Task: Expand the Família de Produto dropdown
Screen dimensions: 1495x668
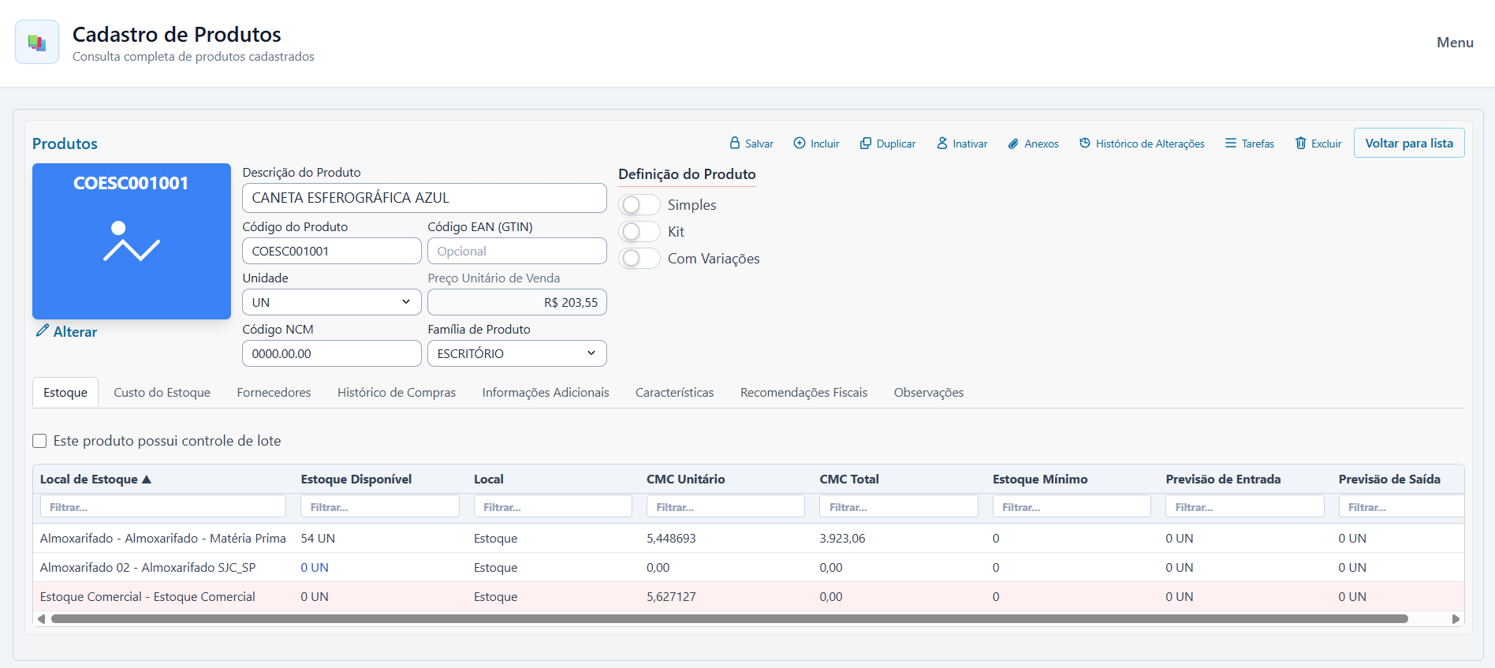Action: [517, 353]
